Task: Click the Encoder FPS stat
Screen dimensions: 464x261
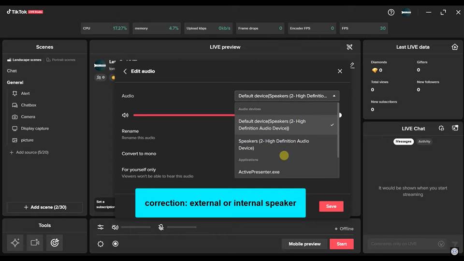Action: click(312, 29)
